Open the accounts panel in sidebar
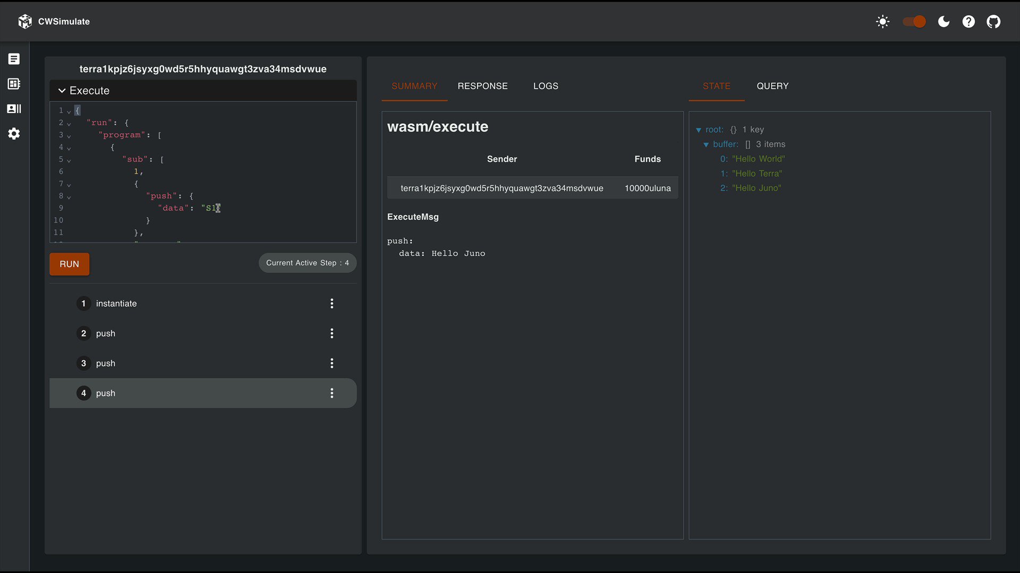This screenshot has height=573, width=1020. pyautogui.click(x=14, y=109)
